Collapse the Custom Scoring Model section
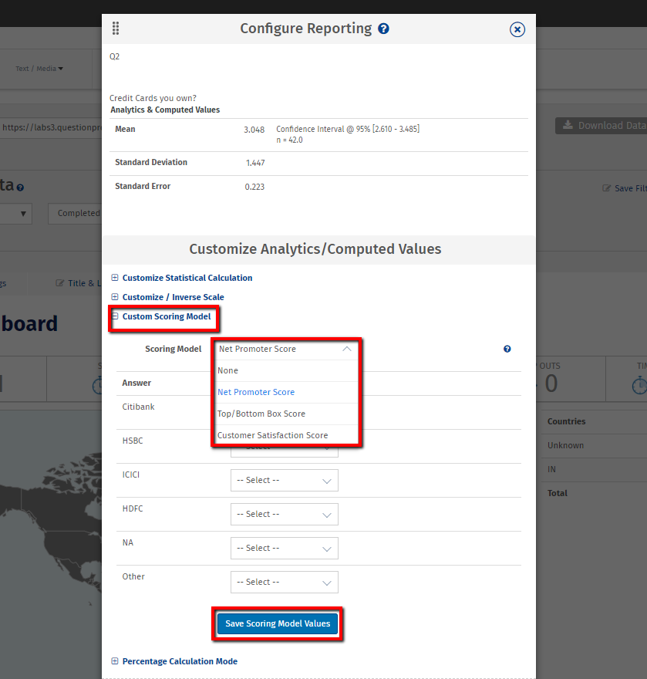647x679 pixels. pos(166,316)
